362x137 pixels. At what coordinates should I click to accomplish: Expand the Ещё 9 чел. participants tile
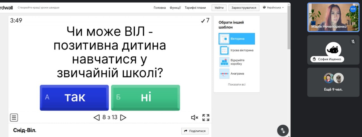[x=333, y=82]
